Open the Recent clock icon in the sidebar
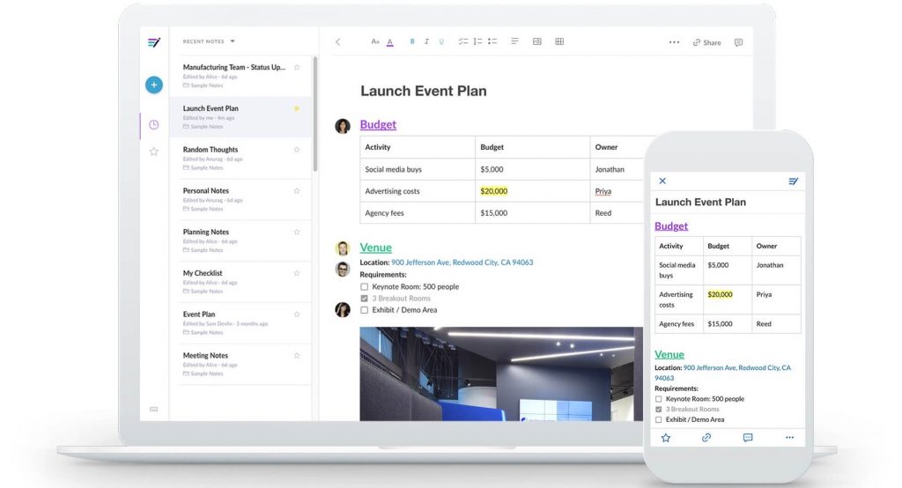The width and height of the screenshot is (902, 488). tap(153, 124)
